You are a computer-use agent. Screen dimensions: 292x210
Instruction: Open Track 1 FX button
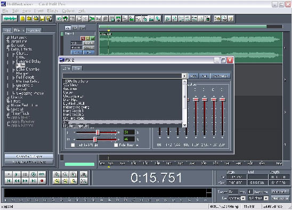click(x=89, y=53)
